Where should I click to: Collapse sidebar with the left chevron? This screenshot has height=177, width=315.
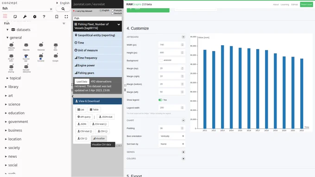tap(73, 96)
